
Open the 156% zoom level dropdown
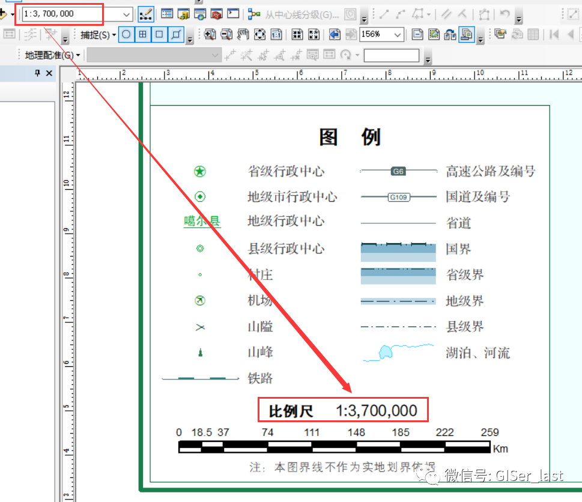pyautogui.click(x=396, y=34)
